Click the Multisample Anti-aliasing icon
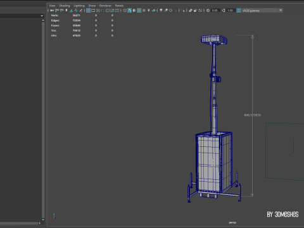The height and width of the screenshot is (228, 304). [170, 10]
